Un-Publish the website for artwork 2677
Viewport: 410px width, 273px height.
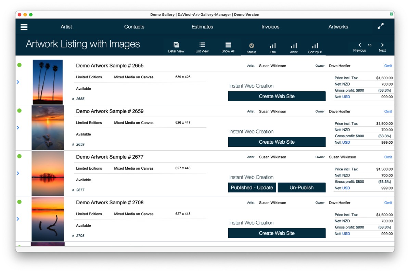302,187
